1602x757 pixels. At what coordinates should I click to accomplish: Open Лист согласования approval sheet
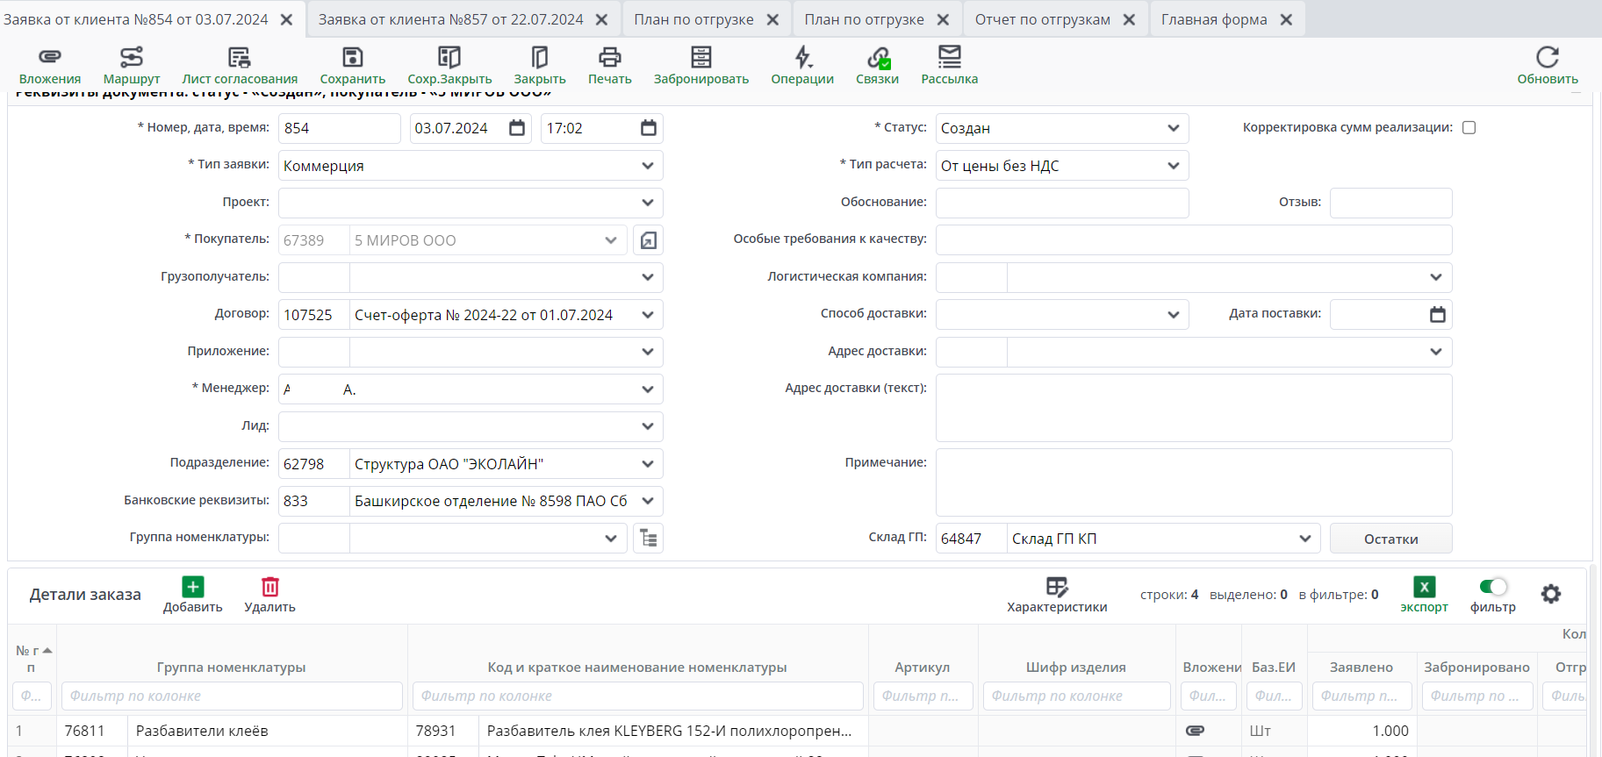click(239, 58)
